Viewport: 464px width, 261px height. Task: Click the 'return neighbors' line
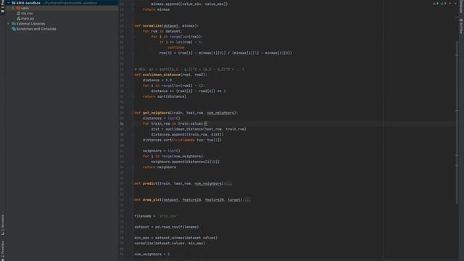[159, 167]
